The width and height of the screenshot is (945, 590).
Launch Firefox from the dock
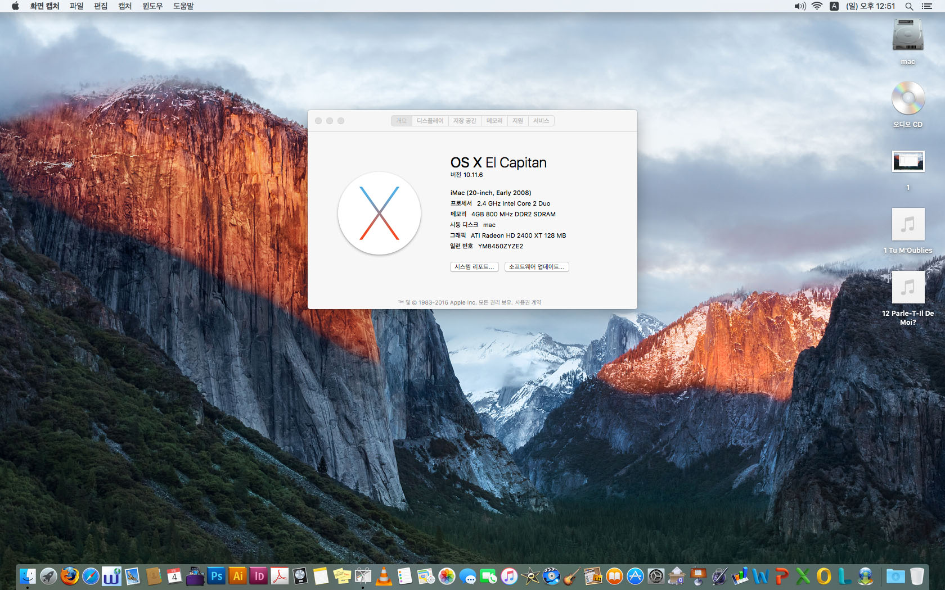click(x=70, y=576)
